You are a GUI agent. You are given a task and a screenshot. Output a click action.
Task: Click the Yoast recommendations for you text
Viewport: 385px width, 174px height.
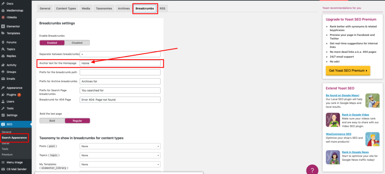click(x=342, y=8)
